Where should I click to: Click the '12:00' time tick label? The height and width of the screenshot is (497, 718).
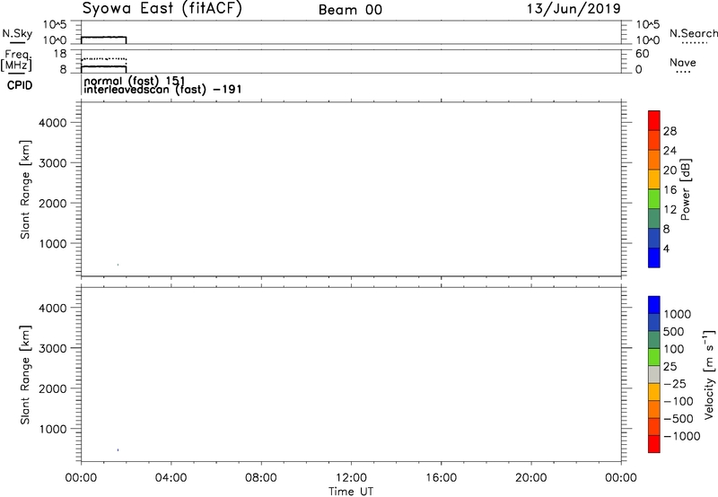(x=351, y=478)
